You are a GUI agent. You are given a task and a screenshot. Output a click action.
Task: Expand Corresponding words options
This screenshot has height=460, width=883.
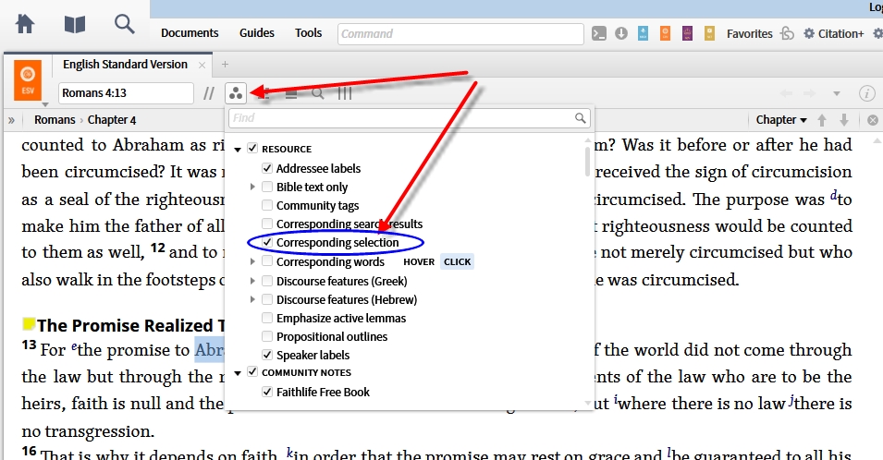(252, 261)
